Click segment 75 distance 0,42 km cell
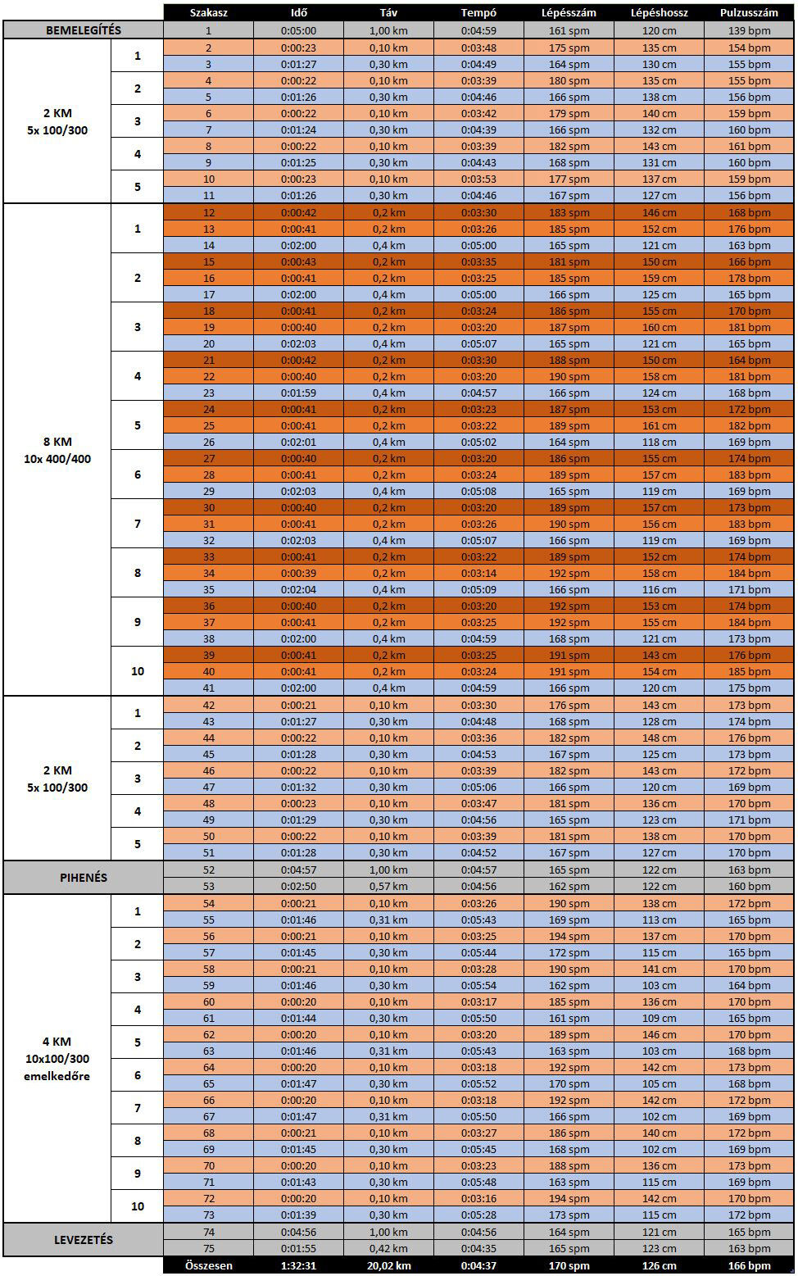This screenshot has width=798, height=1276. [x=388, y=1248]
